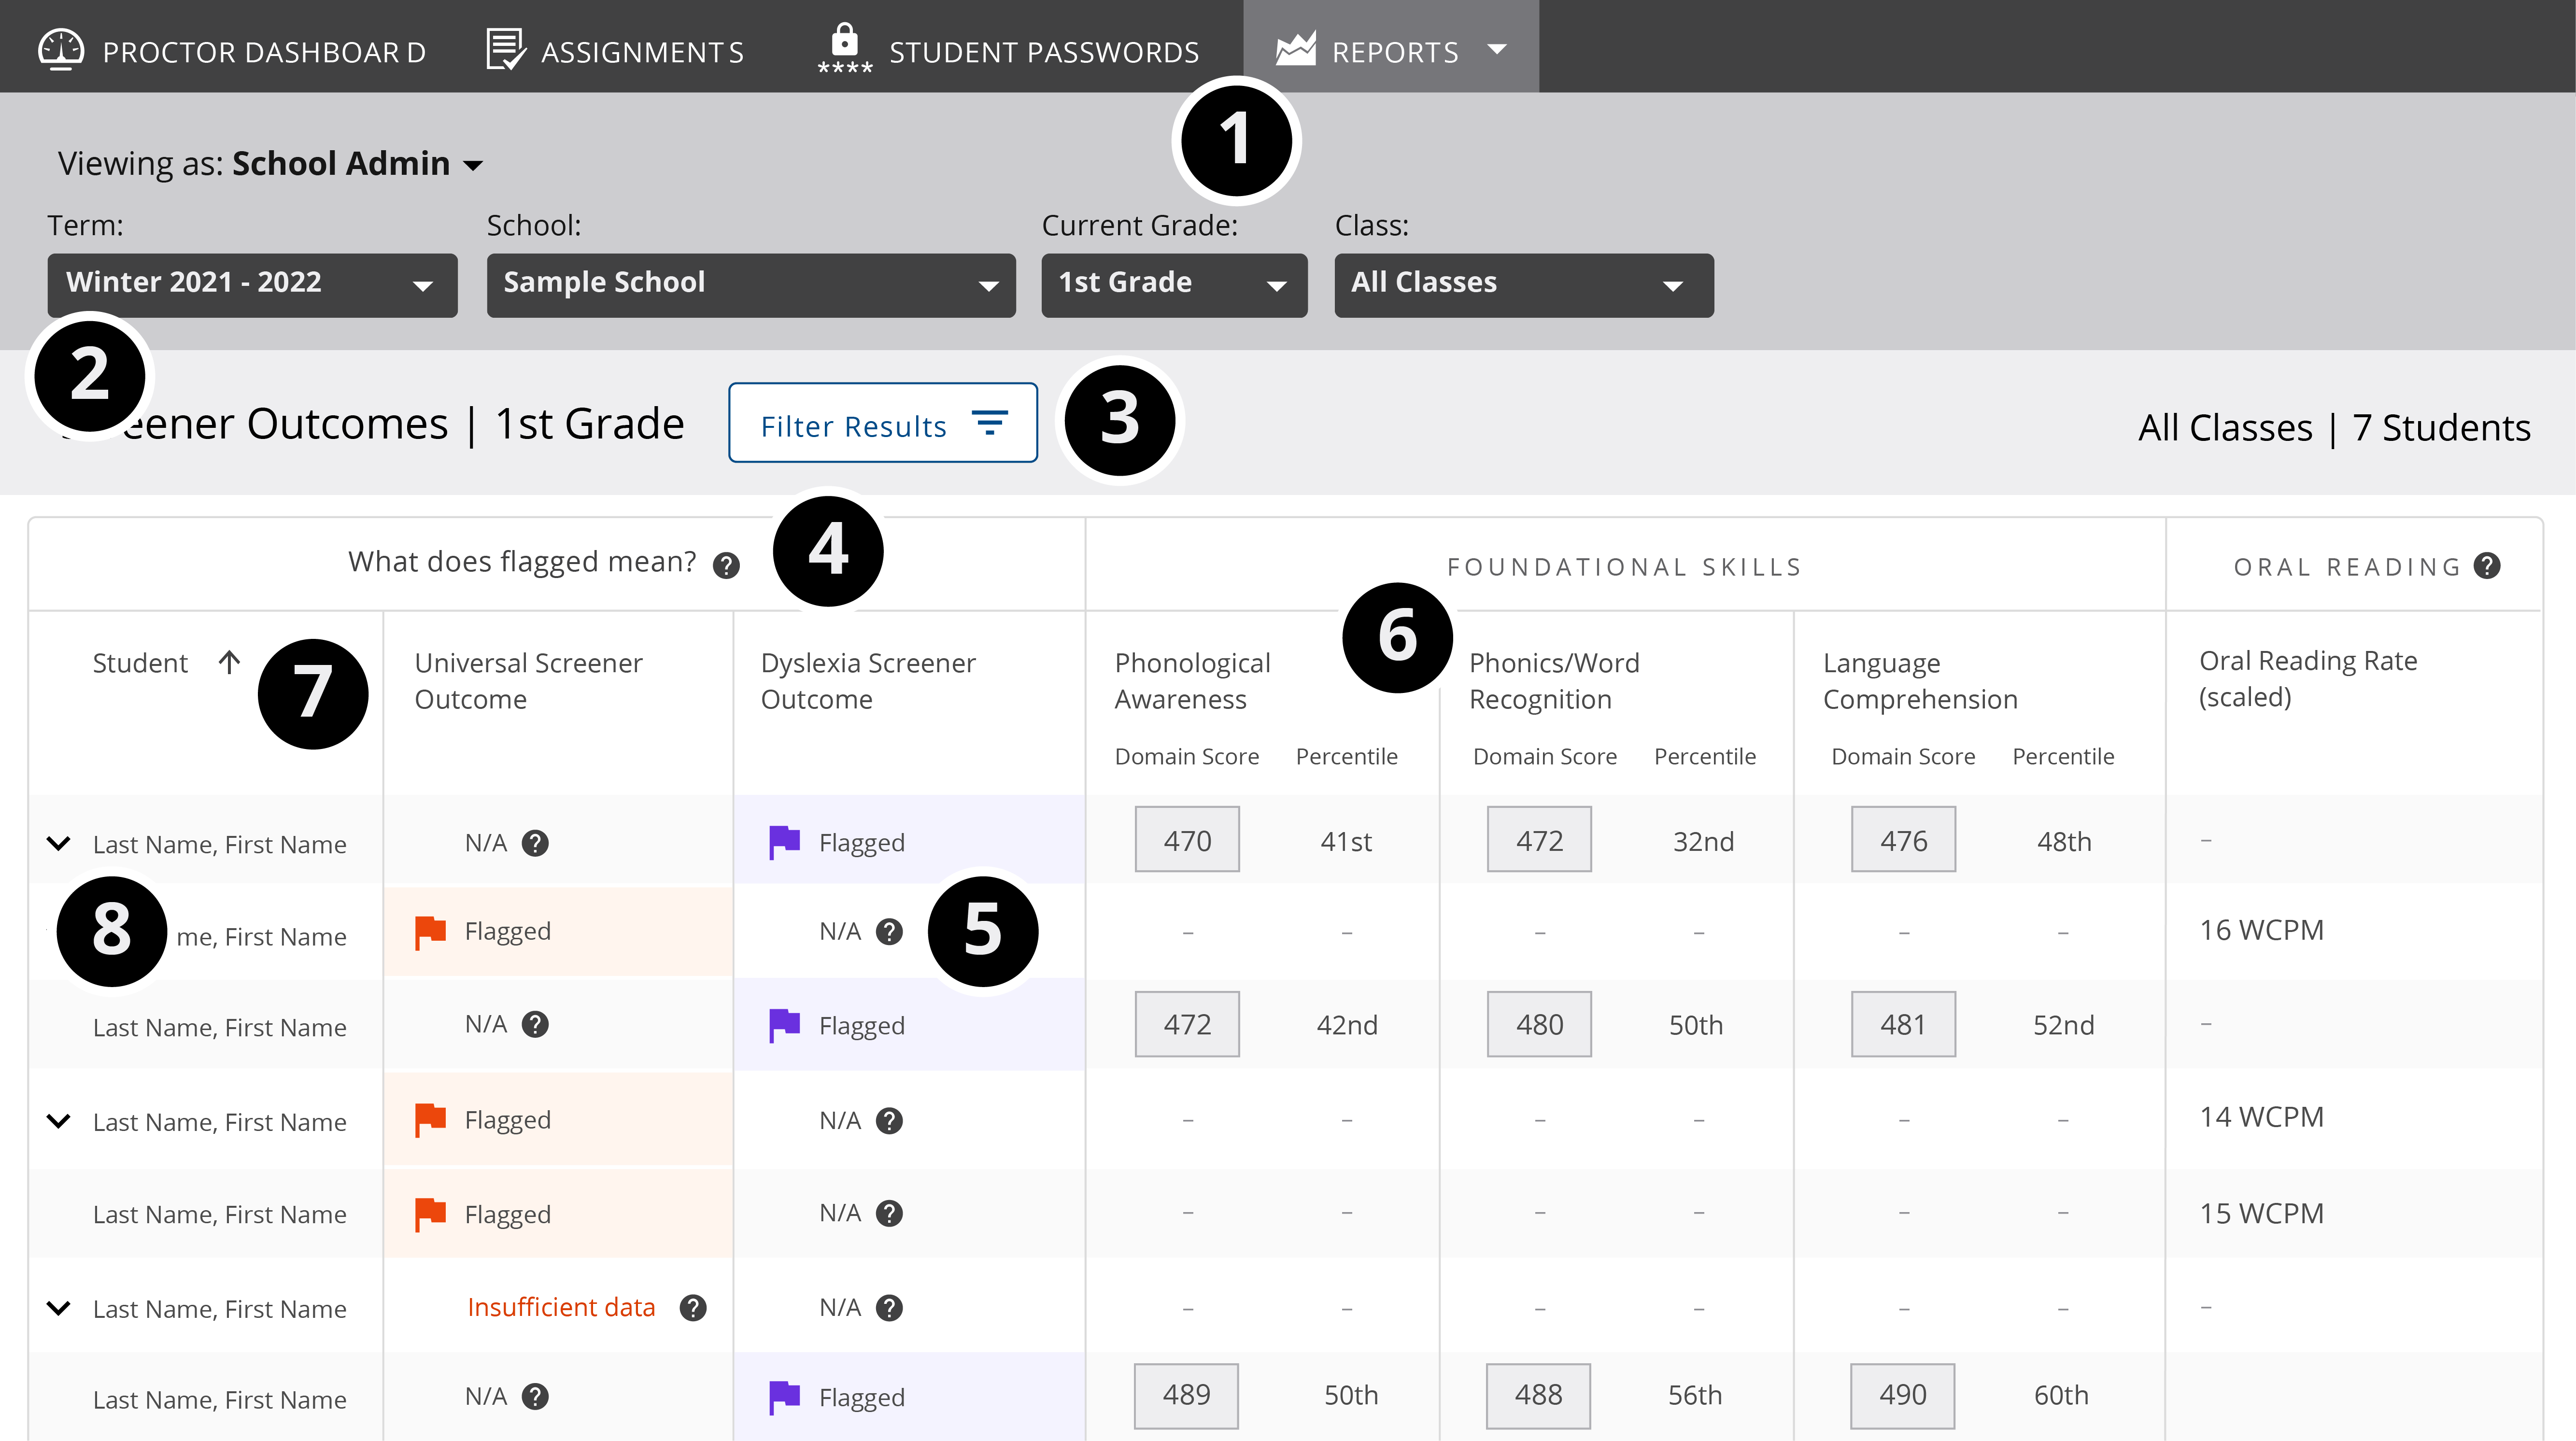Image resolution: width=2576 pixels, height=1441 pixels.
Task: Click the Proctor Dashboard gauge icon
Action: [x=60, y=49]
